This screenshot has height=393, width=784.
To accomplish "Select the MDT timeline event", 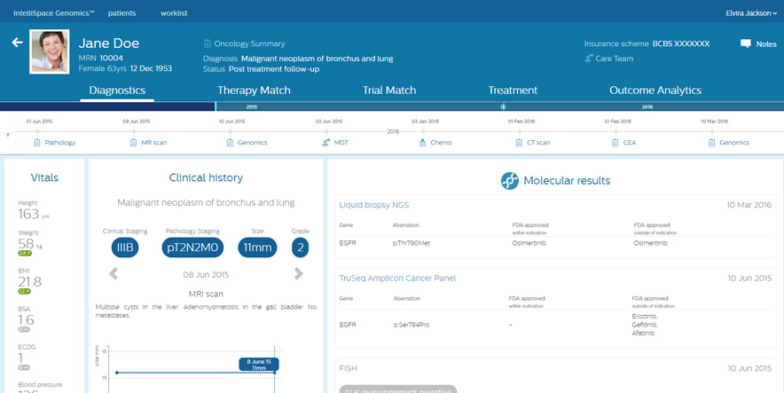I will [x=335, y=142].
